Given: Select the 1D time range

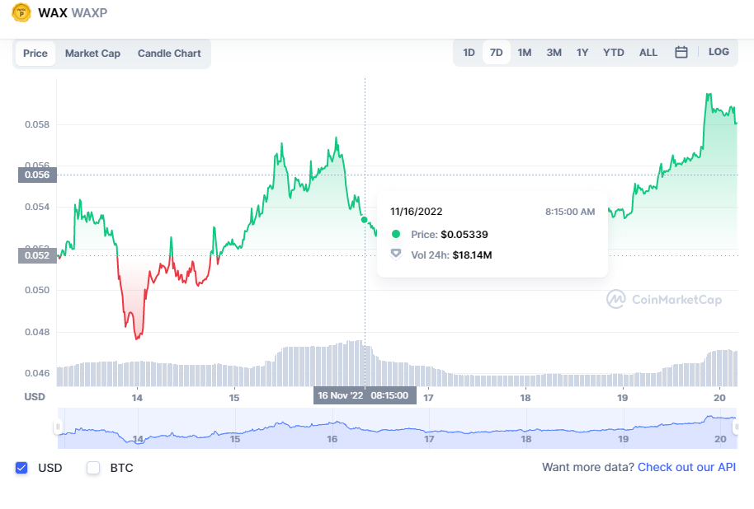Looking at the screenshot, I should coord(469,53).
